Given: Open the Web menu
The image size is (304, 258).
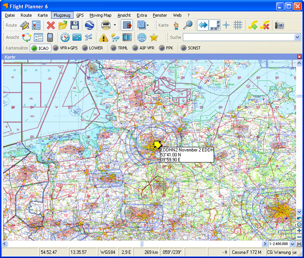Looking at the screenshot, I should coord(177,15).
